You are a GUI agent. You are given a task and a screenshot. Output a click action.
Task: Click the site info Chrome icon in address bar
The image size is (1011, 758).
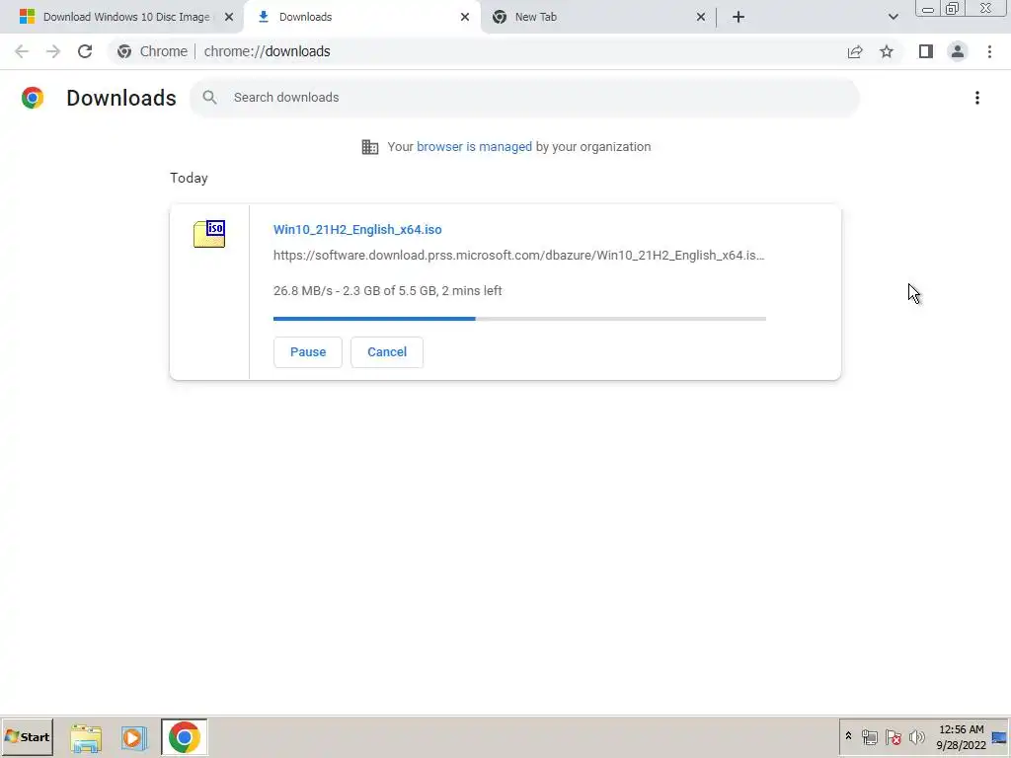pos(124,51)
